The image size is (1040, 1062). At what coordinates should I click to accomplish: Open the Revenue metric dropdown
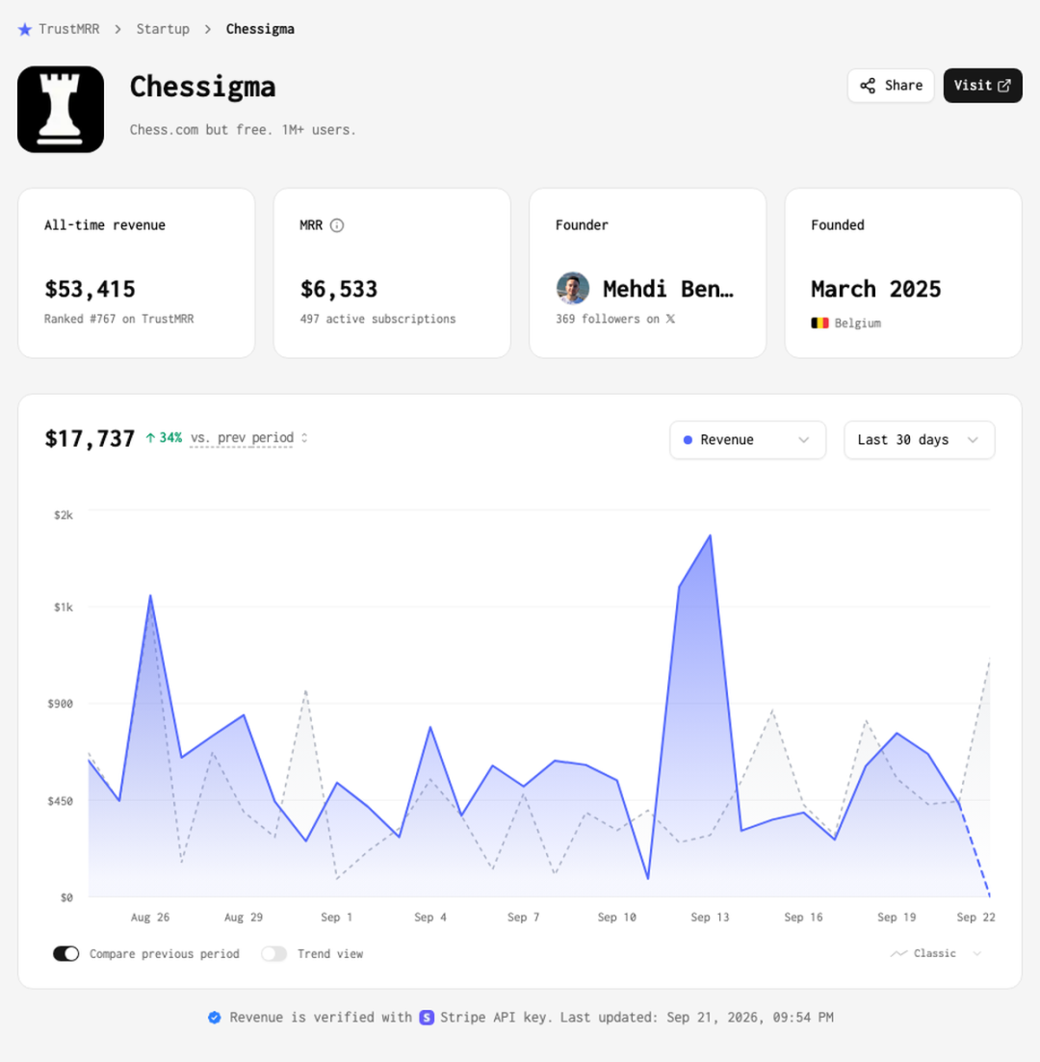point(747,440)
